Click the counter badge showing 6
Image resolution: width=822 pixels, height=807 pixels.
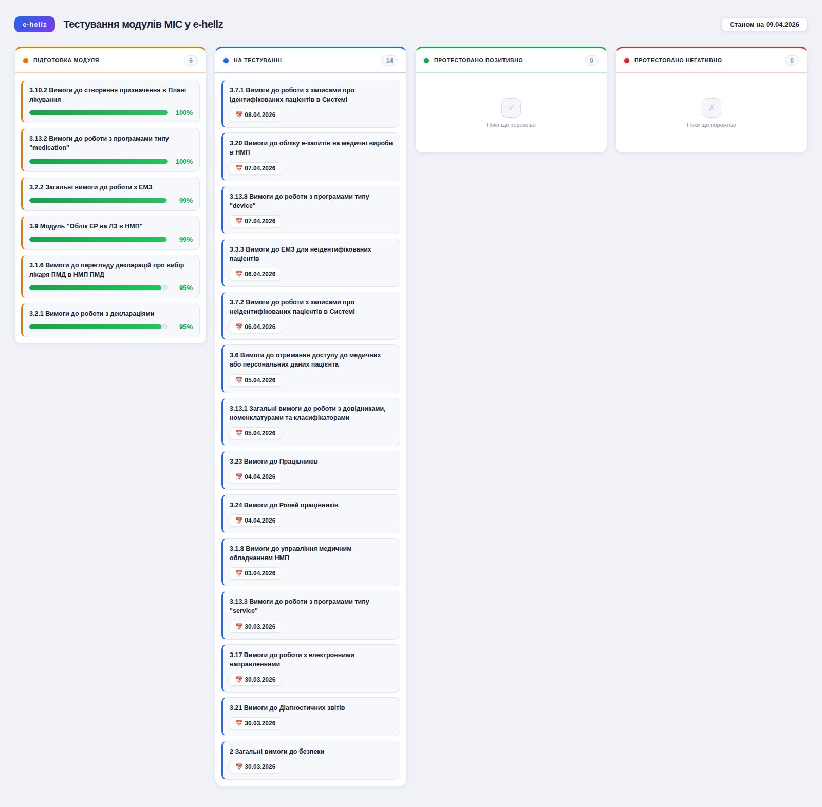(191, 60)
